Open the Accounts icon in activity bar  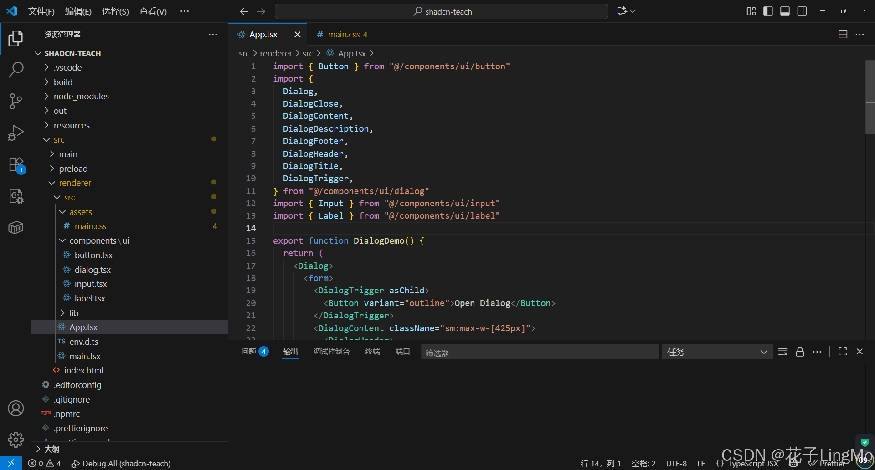pyautogui.click(x=16, y=409)
